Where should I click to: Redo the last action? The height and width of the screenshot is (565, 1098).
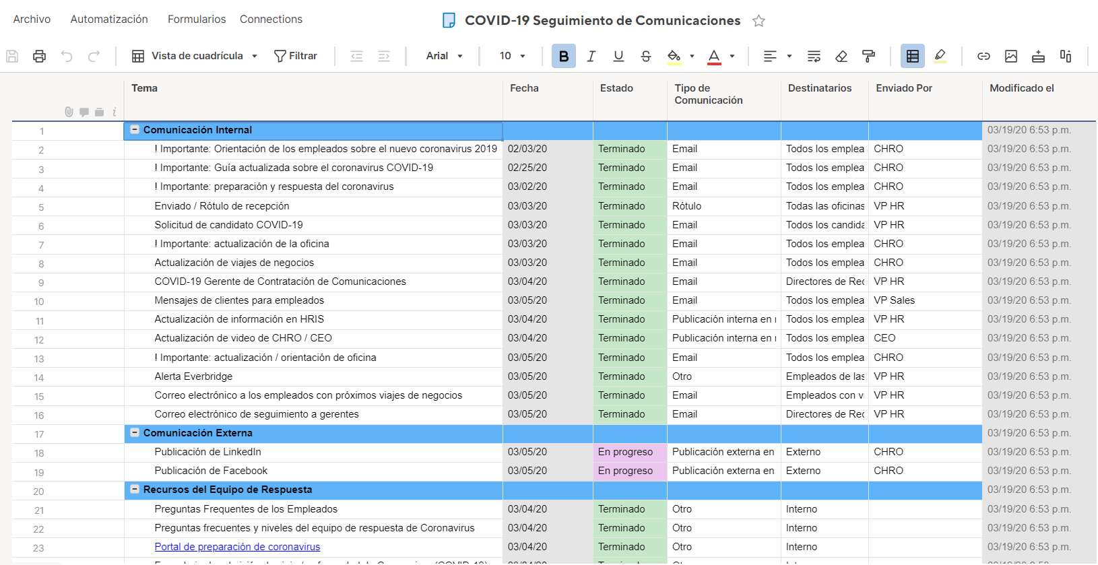[x=94, y=56]
